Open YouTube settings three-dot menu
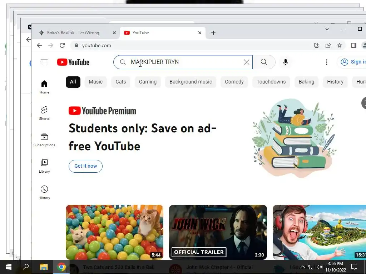 coord(327,62)
